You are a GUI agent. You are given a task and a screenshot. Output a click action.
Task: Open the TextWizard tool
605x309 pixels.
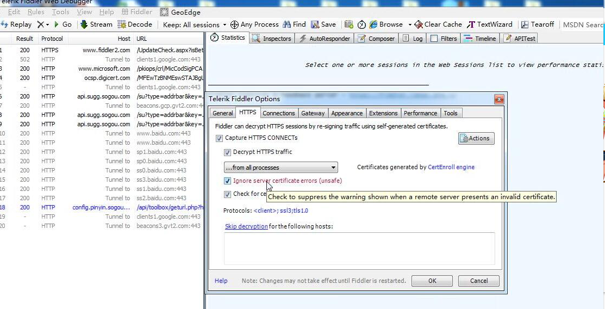tap(489, 24)
